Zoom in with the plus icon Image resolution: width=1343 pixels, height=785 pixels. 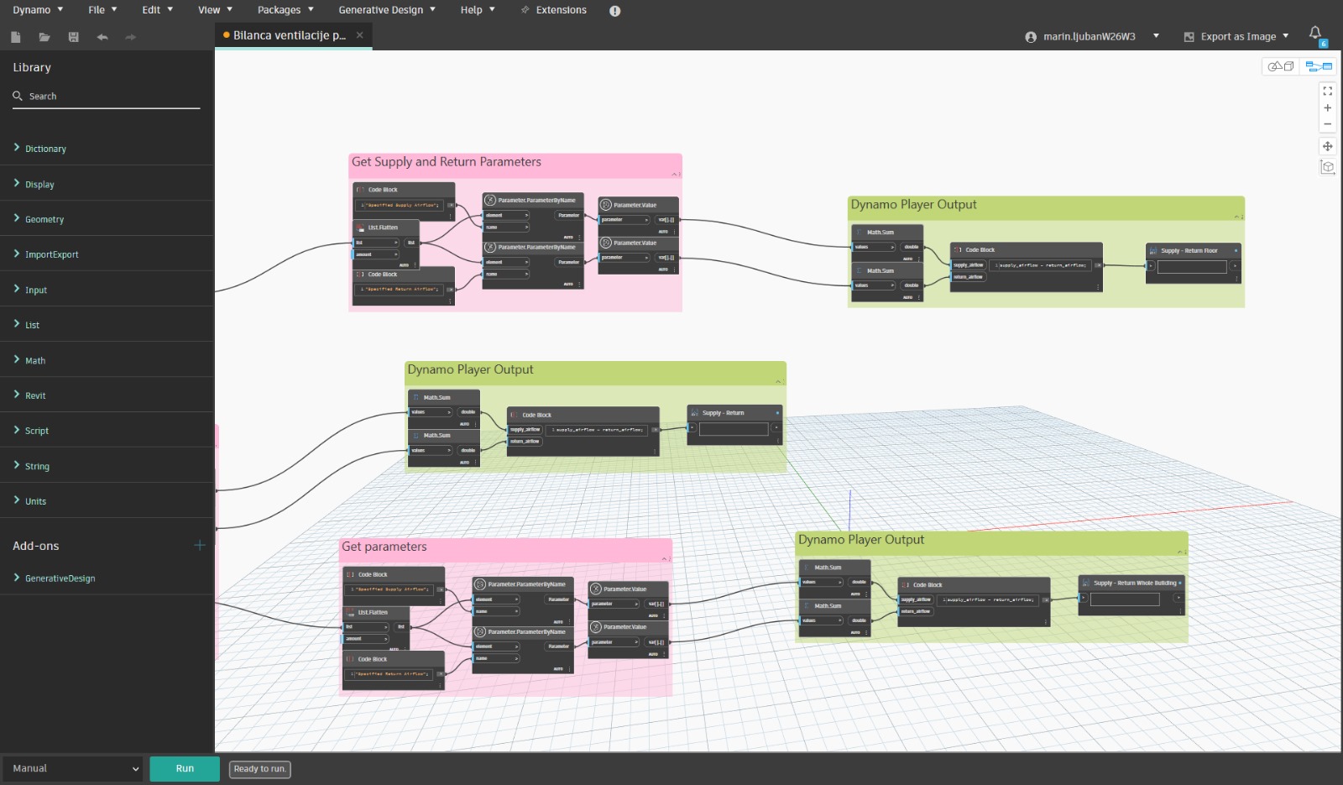pos(1328,107)
